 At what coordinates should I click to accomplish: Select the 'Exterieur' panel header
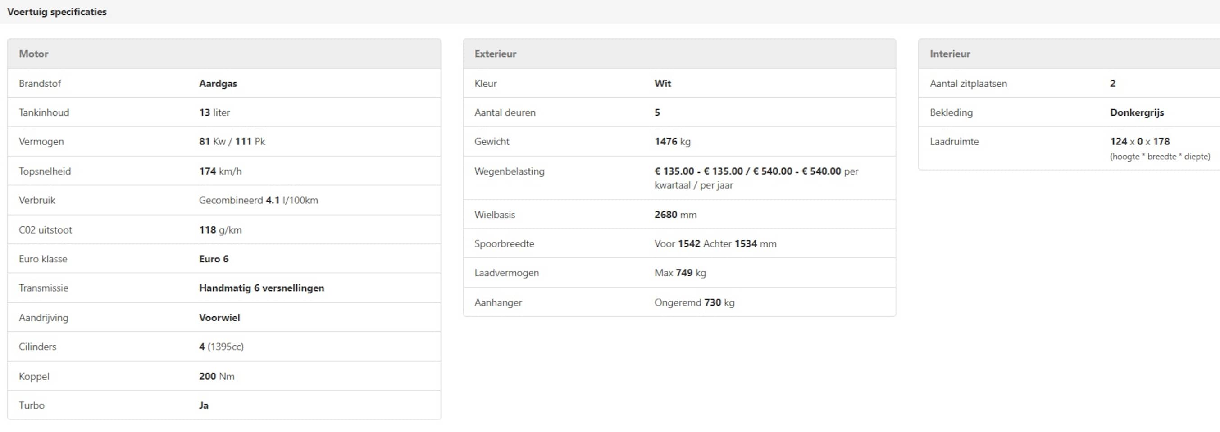pos(679,54)
